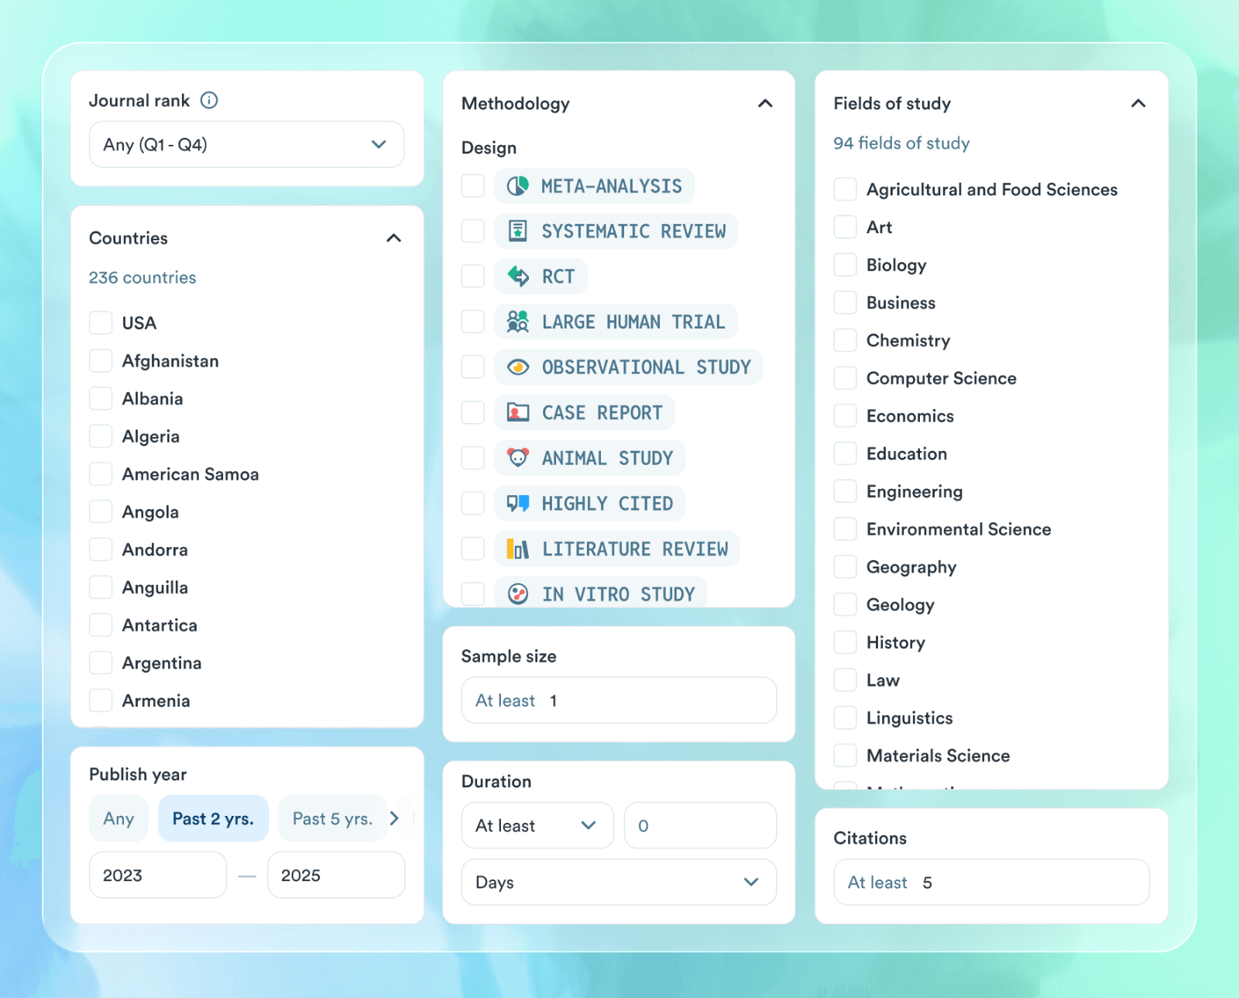
Task: Check the Biology field checkbox
Action: tap(845, 265)
